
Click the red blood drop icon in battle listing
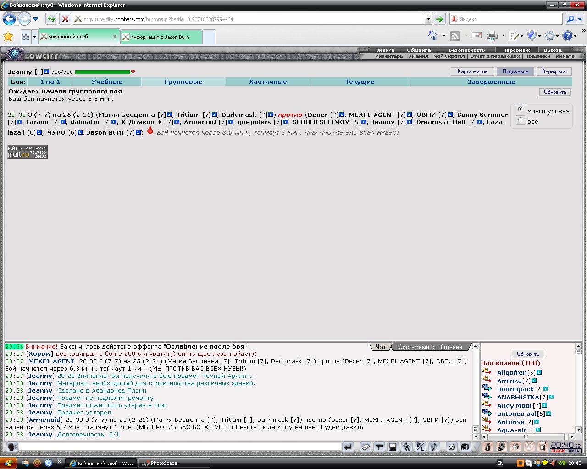tap(150, 131)
